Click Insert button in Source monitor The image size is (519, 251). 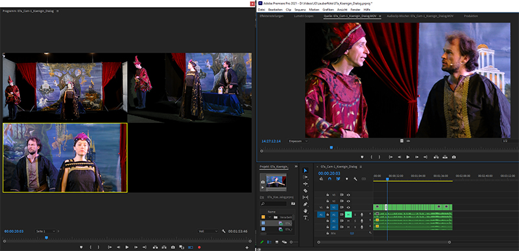[x=436, y=157]
